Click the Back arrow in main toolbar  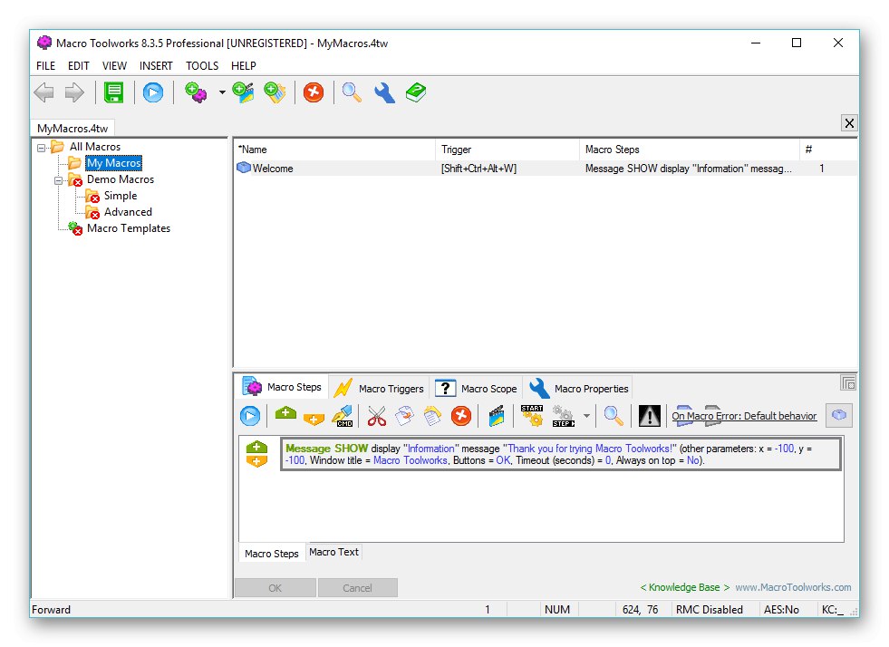coord(43,92)
